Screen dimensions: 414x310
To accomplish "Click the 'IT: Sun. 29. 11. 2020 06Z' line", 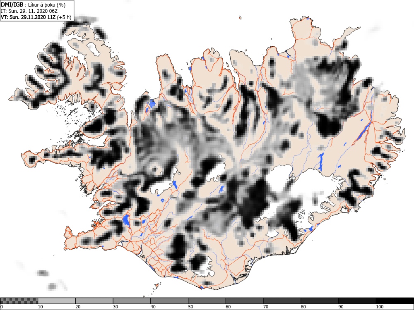I will (29, 11).
